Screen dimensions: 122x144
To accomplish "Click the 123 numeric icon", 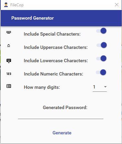I will point(9,74).
